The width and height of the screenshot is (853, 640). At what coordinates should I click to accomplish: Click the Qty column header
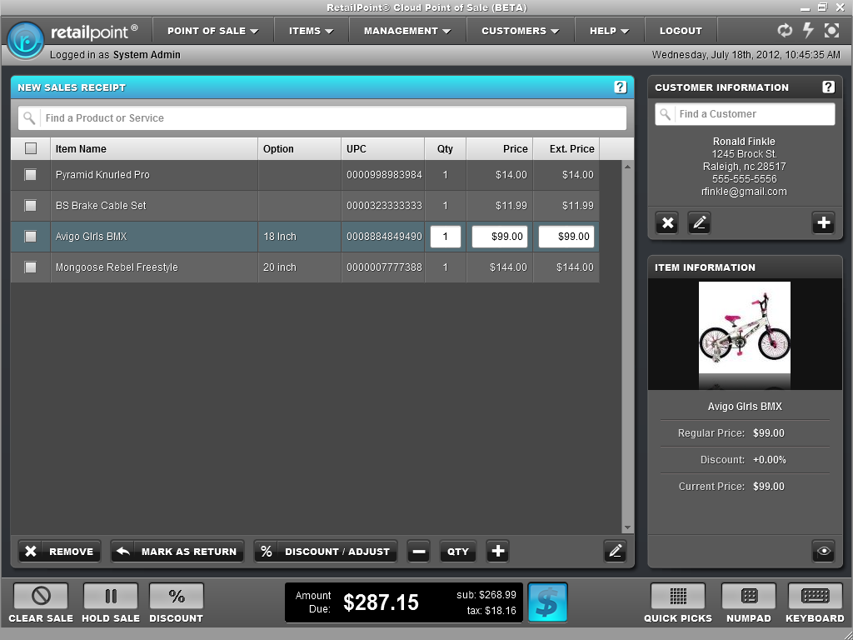coord(445,148)
